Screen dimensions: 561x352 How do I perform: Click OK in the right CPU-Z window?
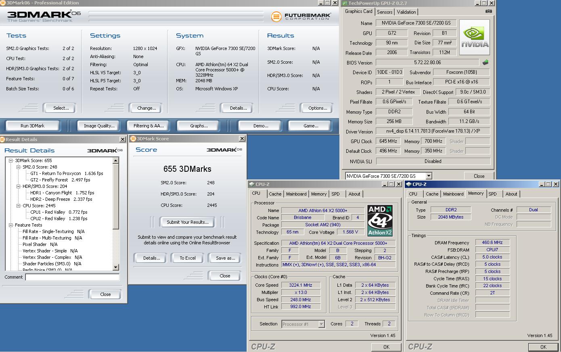(543, 347)
